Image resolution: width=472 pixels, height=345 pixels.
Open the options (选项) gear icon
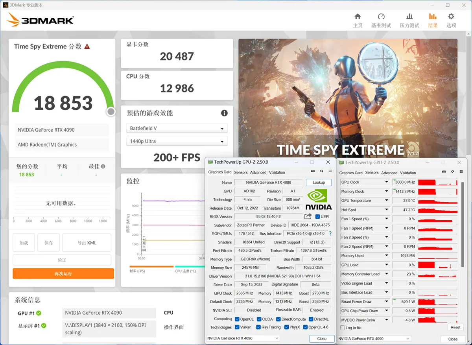451,17
